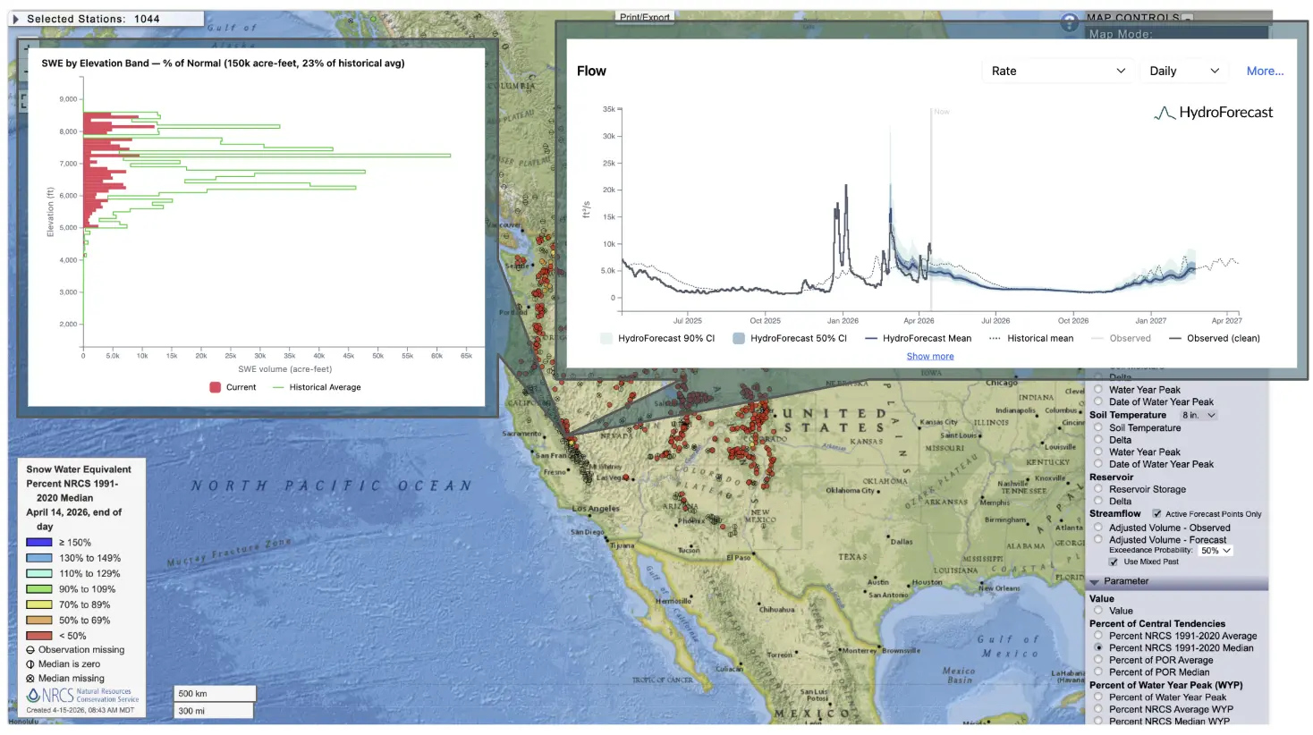Open Soil Temperature depth 8 in. dropdown
Viewport: 1313px width, 735px height.
(1199, 415)
